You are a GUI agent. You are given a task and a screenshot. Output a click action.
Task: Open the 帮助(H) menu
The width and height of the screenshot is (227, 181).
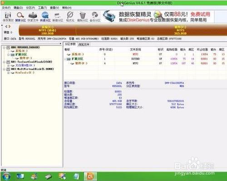click(x=67, y=8)
